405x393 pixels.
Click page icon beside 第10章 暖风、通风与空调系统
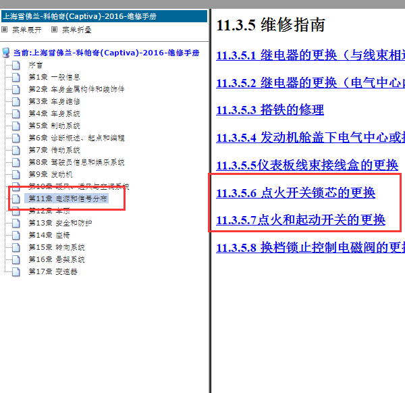16,186
